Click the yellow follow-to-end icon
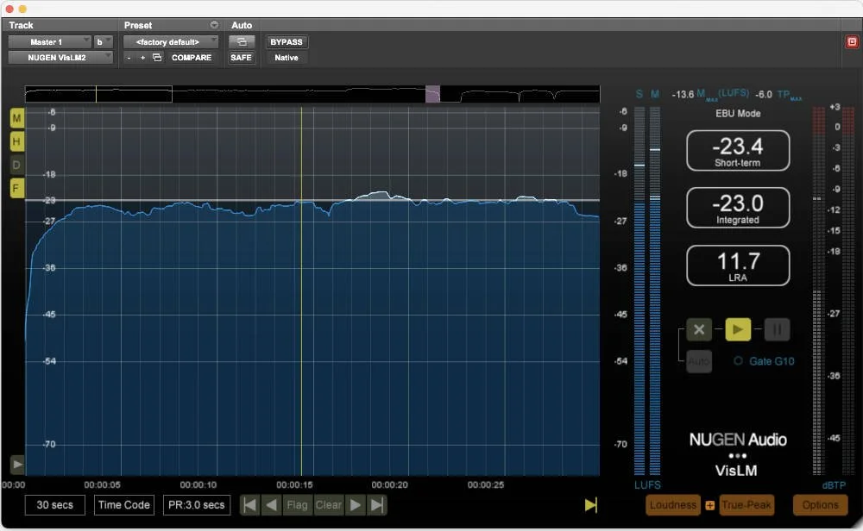Screen dimensions: 863x531 click(590, 504)
